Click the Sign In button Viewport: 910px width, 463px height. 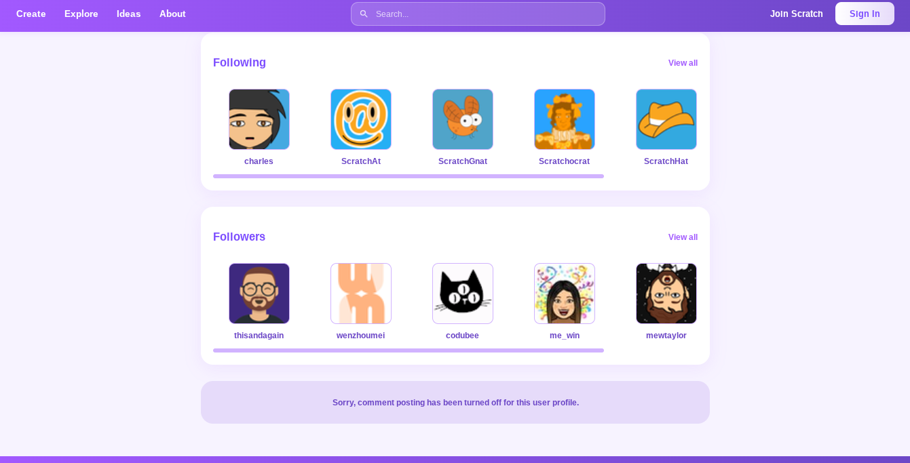(865, 14)
